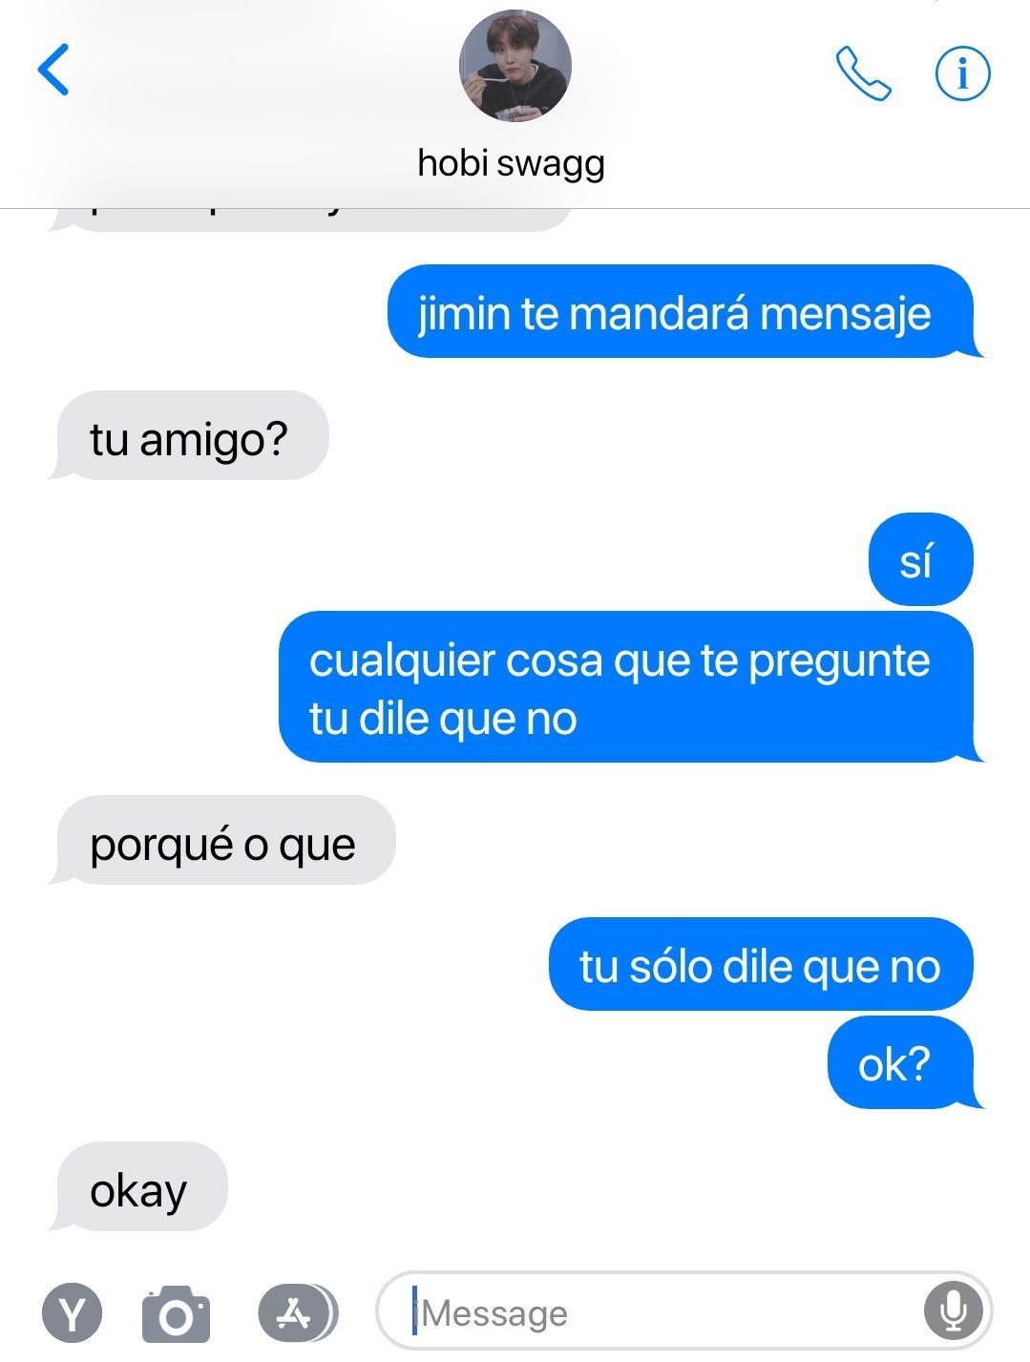Start a voice call with phone icon
The height and width of the screenshot is (1362, 1030).
click(x=863, y=73)
